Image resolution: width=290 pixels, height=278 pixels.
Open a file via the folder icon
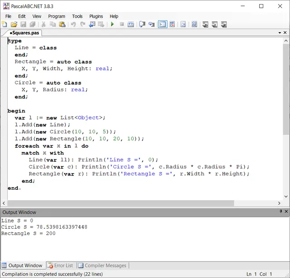coord(14,24)
